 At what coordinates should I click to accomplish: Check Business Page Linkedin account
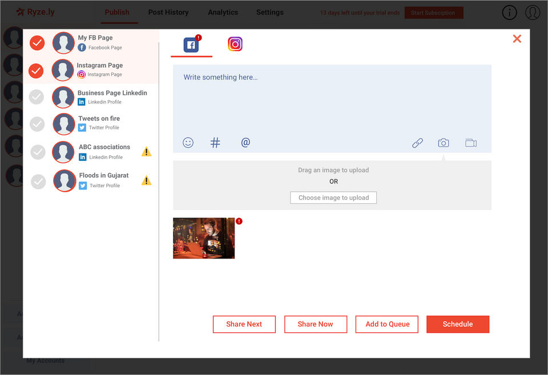37,97
